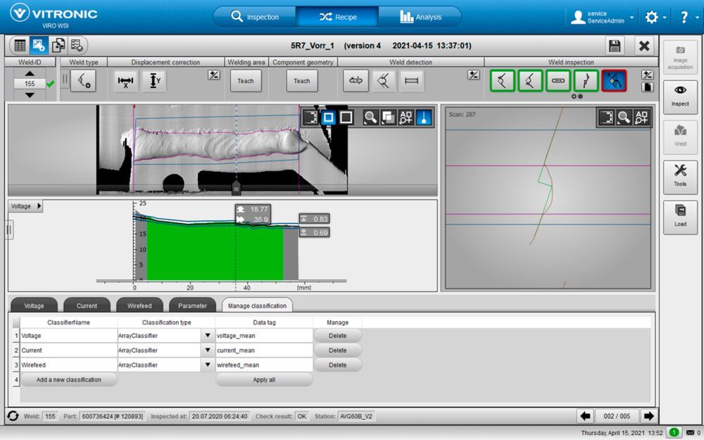
Task: Toggle the blue square overlay button on image
Action: 328,118
